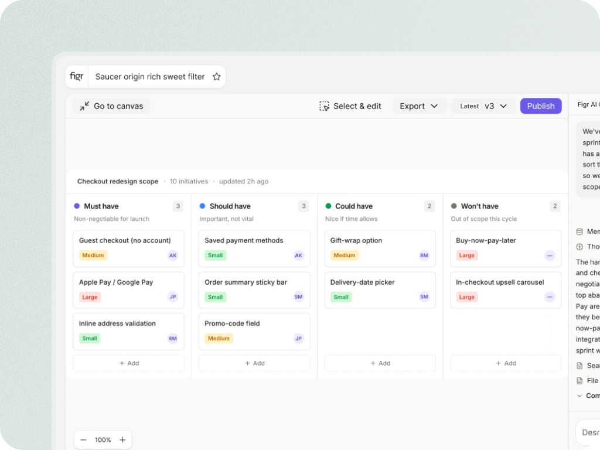
Task: Click the Must have count badge 3
Action: [178, 206]
